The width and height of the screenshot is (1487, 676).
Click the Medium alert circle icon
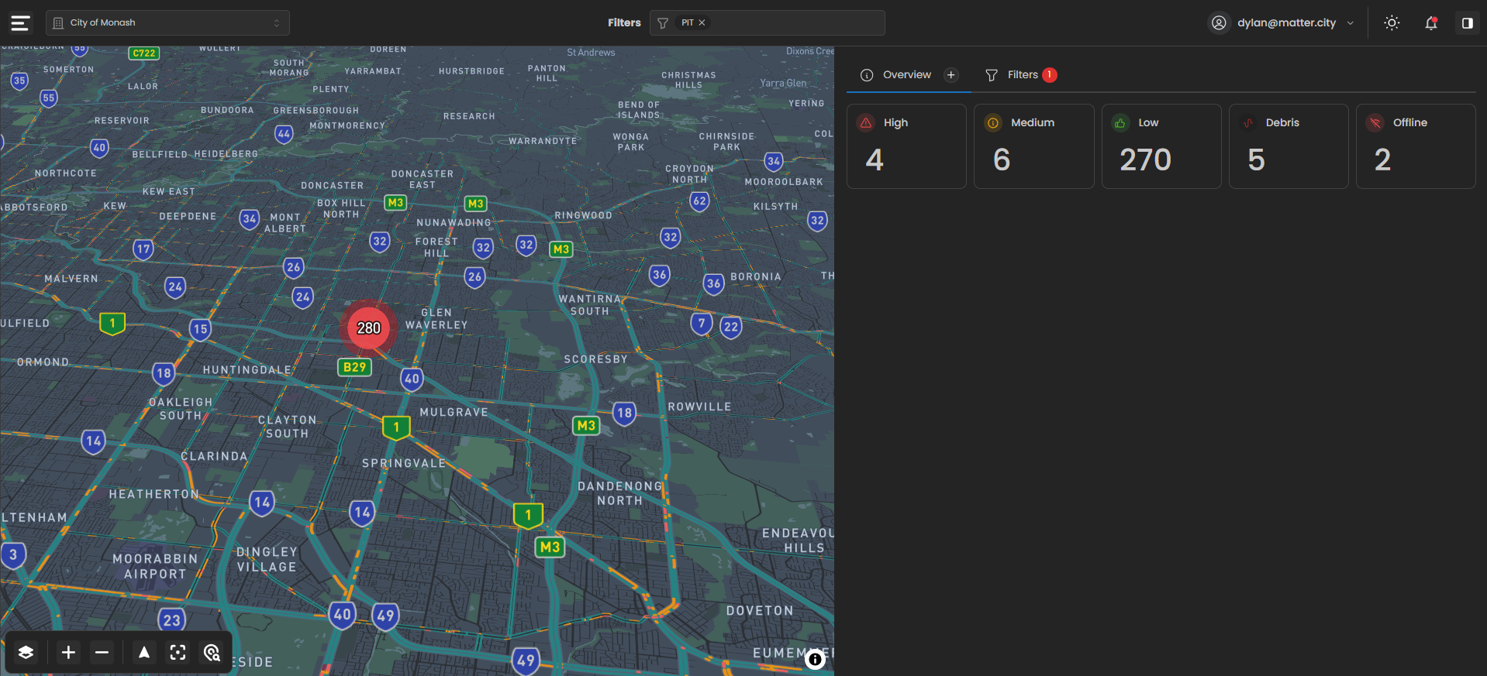pos(993,122)
